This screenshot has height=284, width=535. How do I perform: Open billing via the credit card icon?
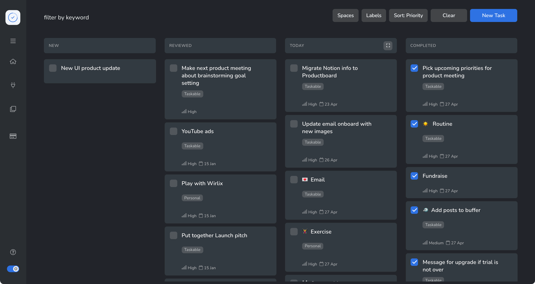(13, 136)
